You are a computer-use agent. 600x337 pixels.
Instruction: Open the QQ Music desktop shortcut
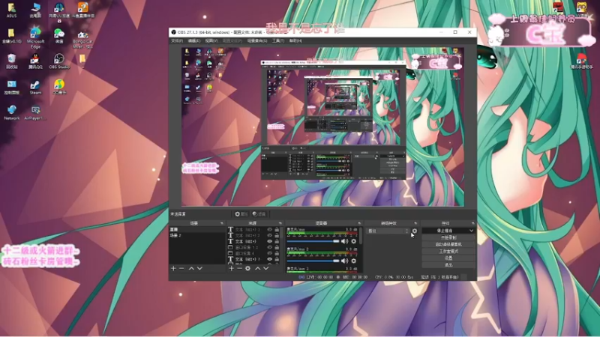[59, 87]
